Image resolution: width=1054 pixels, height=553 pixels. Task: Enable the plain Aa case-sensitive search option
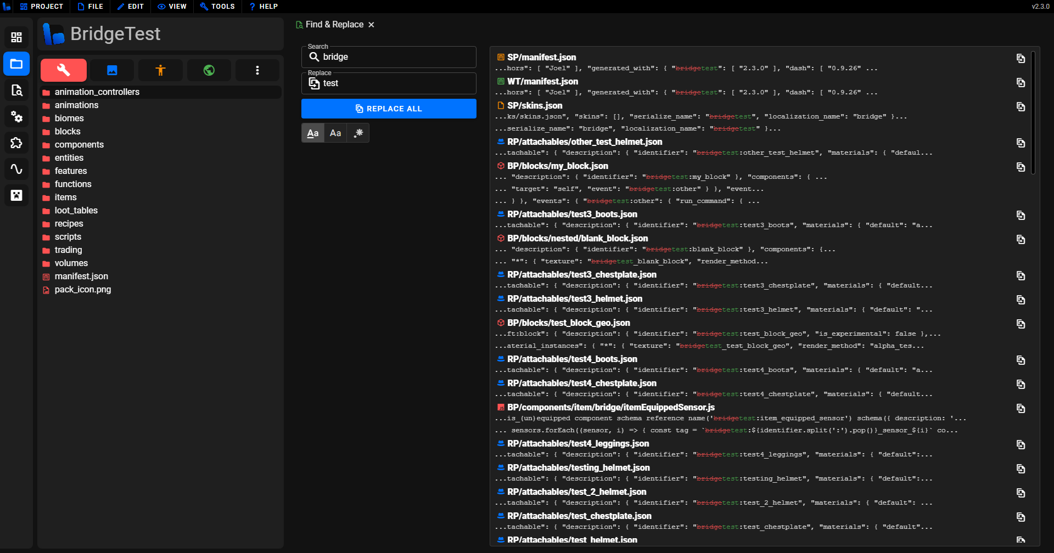335,133
